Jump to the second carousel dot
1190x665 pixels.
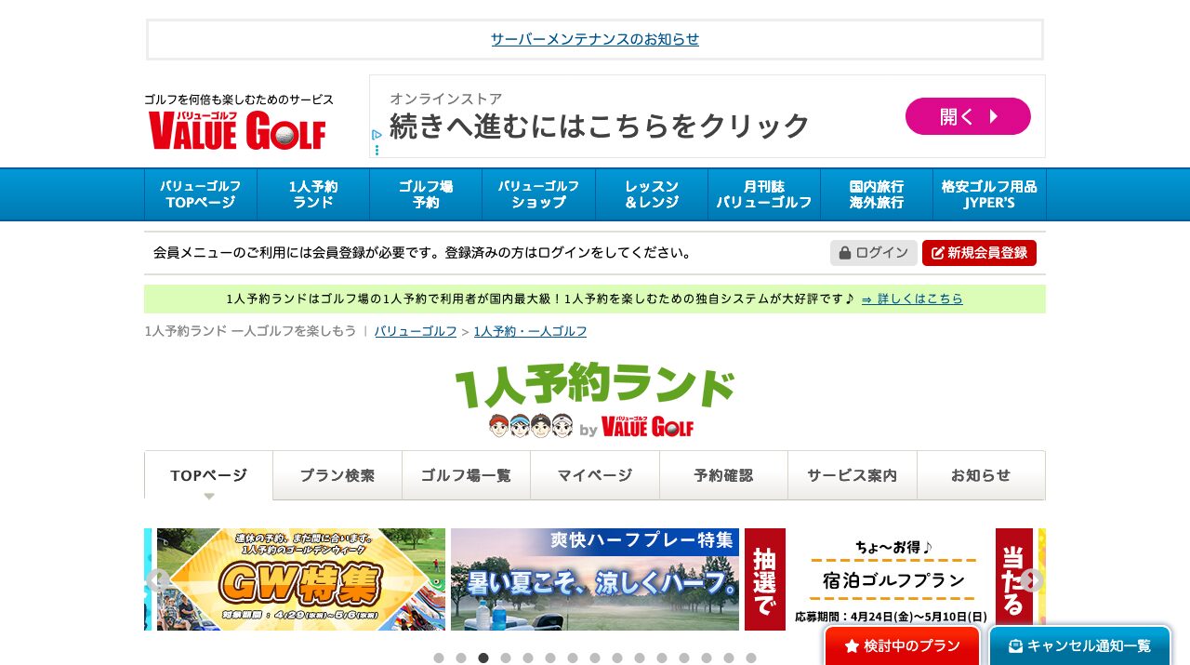pyautogui.click(x=461, y=658)
